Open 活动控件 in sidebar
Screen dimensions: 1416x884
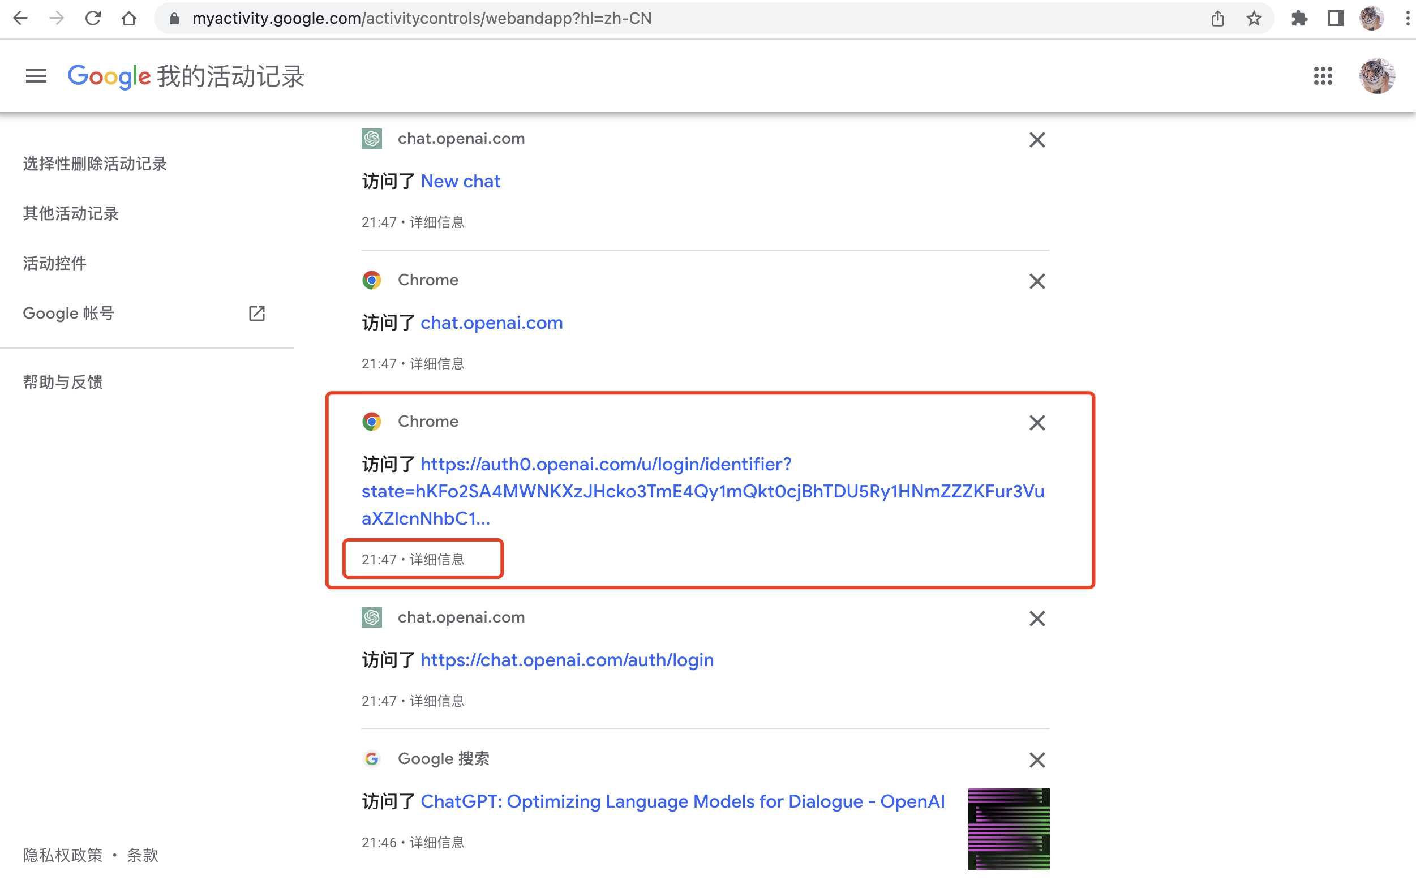54,263
